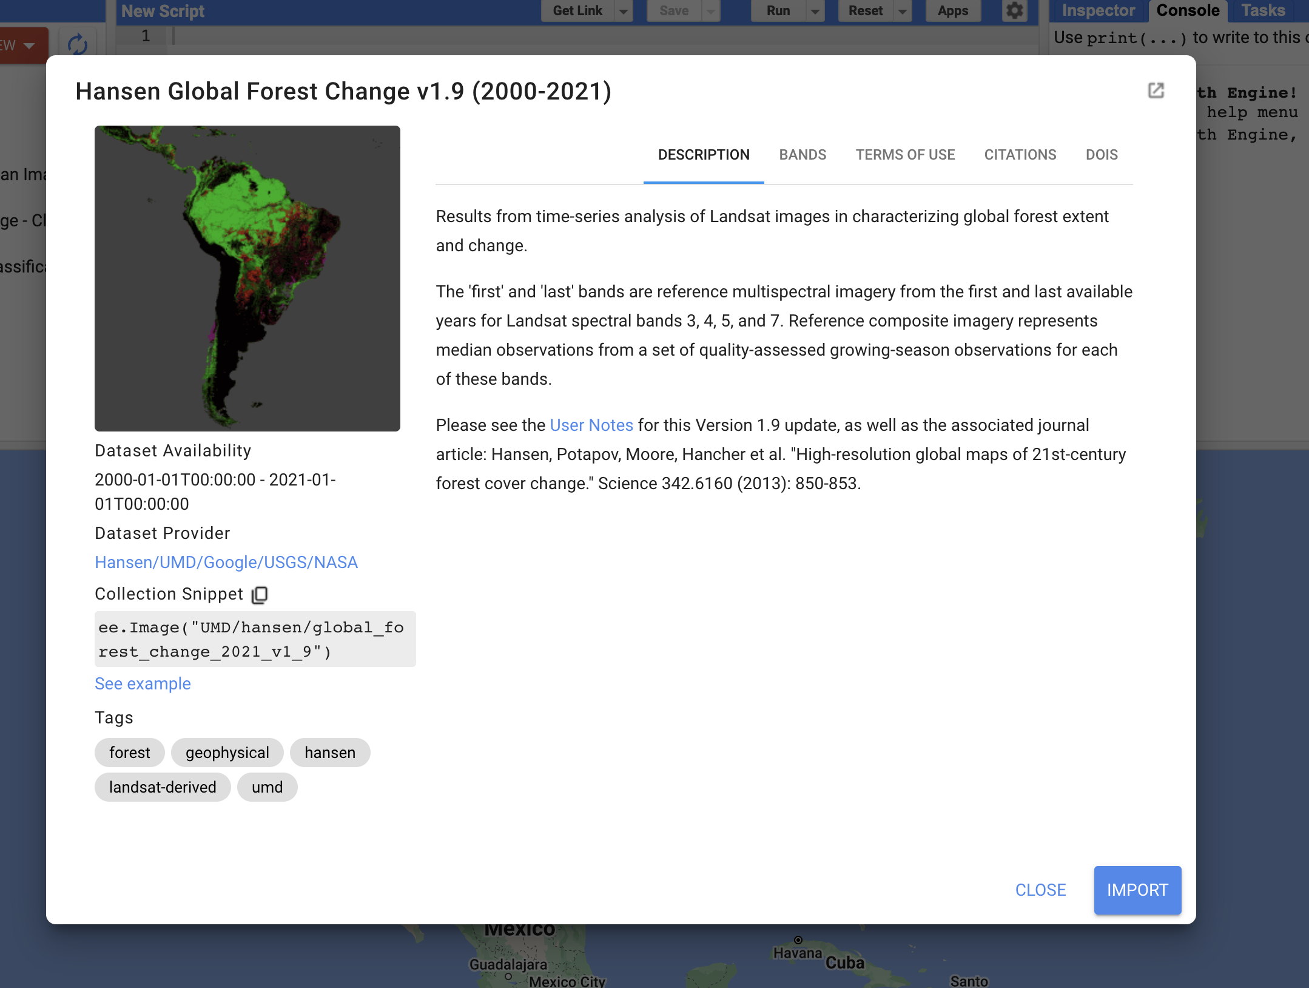Open the User Notes link
This screenshot has width=1309, height=988.
click(591, 425)
